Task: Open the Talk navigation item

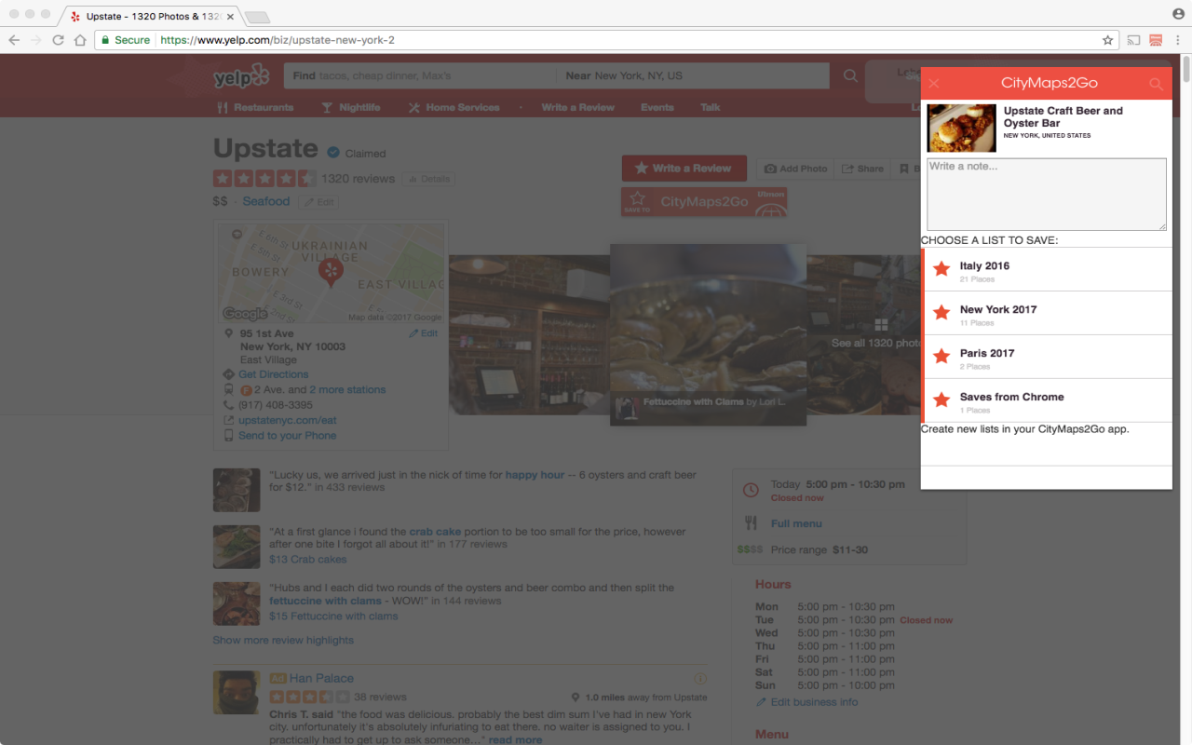Action: [711, 107]
